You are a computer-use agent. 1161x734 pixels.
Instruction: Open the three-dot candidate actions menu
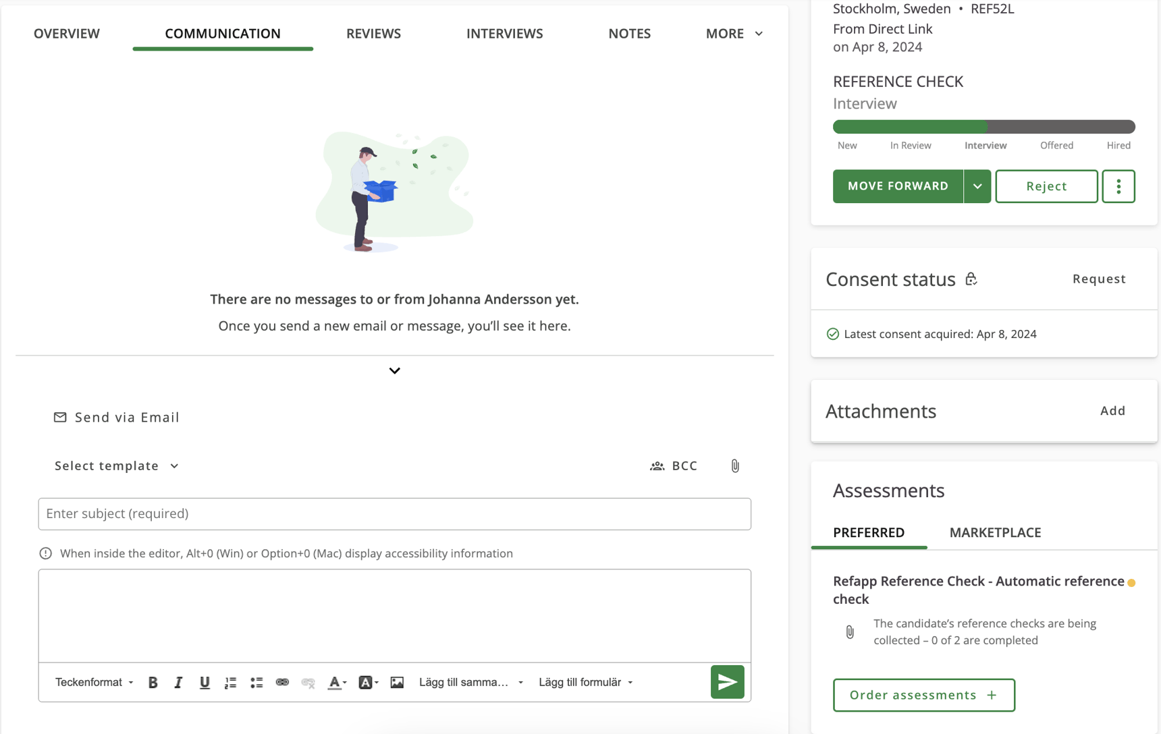[1118, 186]
